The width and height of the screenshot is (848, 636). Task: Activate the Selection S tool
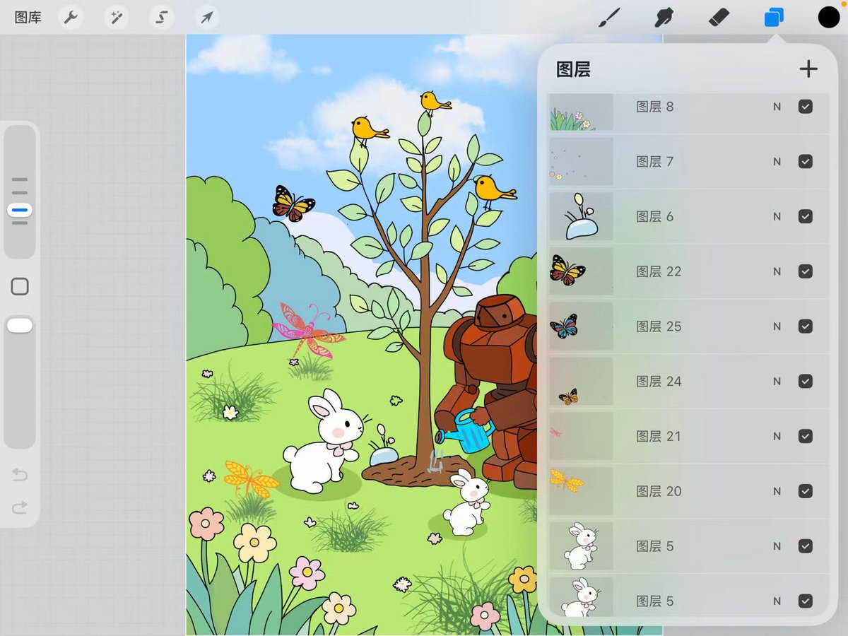pyautogui.click(x=162, y=18)
